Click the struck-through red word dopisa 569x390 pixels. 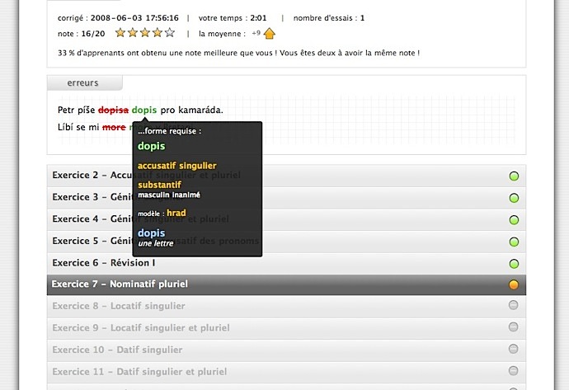tap(113, 110)
